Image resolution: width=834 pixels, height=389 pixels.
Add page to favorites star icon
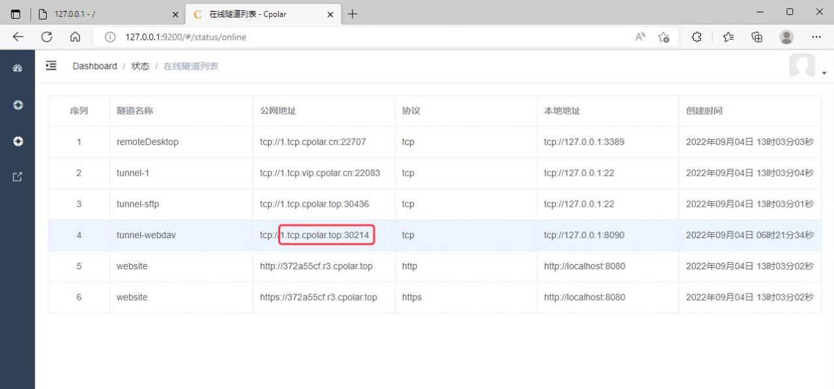tap(664, 37)
